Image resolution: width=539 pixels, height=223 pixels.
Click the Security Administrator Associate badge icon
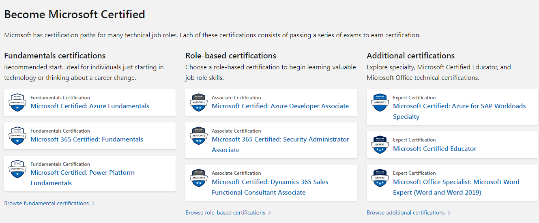pyautogui.click(x=199, y=136)
